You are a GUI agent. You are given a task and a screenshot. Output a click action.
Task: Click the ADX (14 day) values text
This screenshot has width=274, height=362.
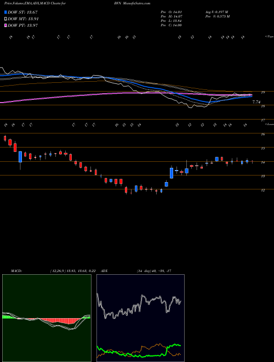(154, 271)
